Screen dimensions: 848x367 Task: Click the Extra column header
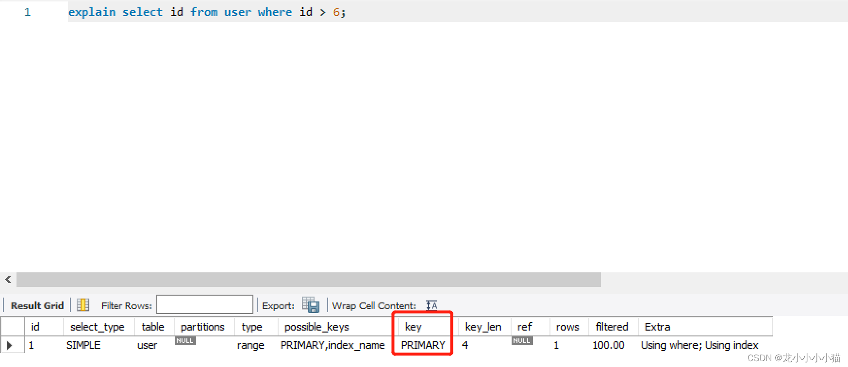[705, 327]
